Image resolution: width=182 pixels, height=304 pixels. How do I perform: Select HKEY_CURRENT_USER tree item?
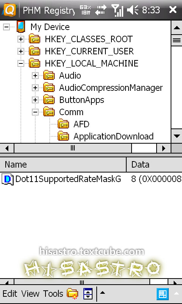click(89, 51)
